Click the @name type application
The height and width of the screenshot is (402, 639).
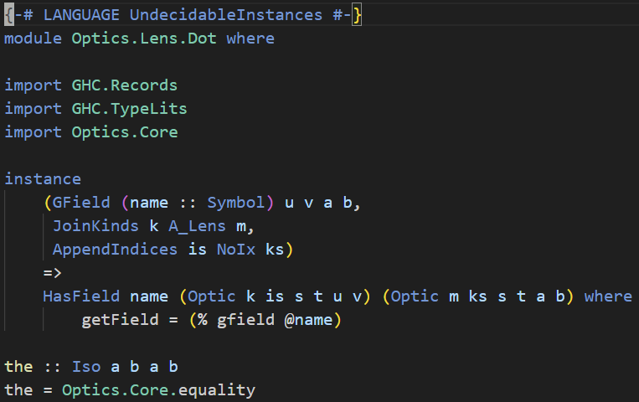click(307, 320)
